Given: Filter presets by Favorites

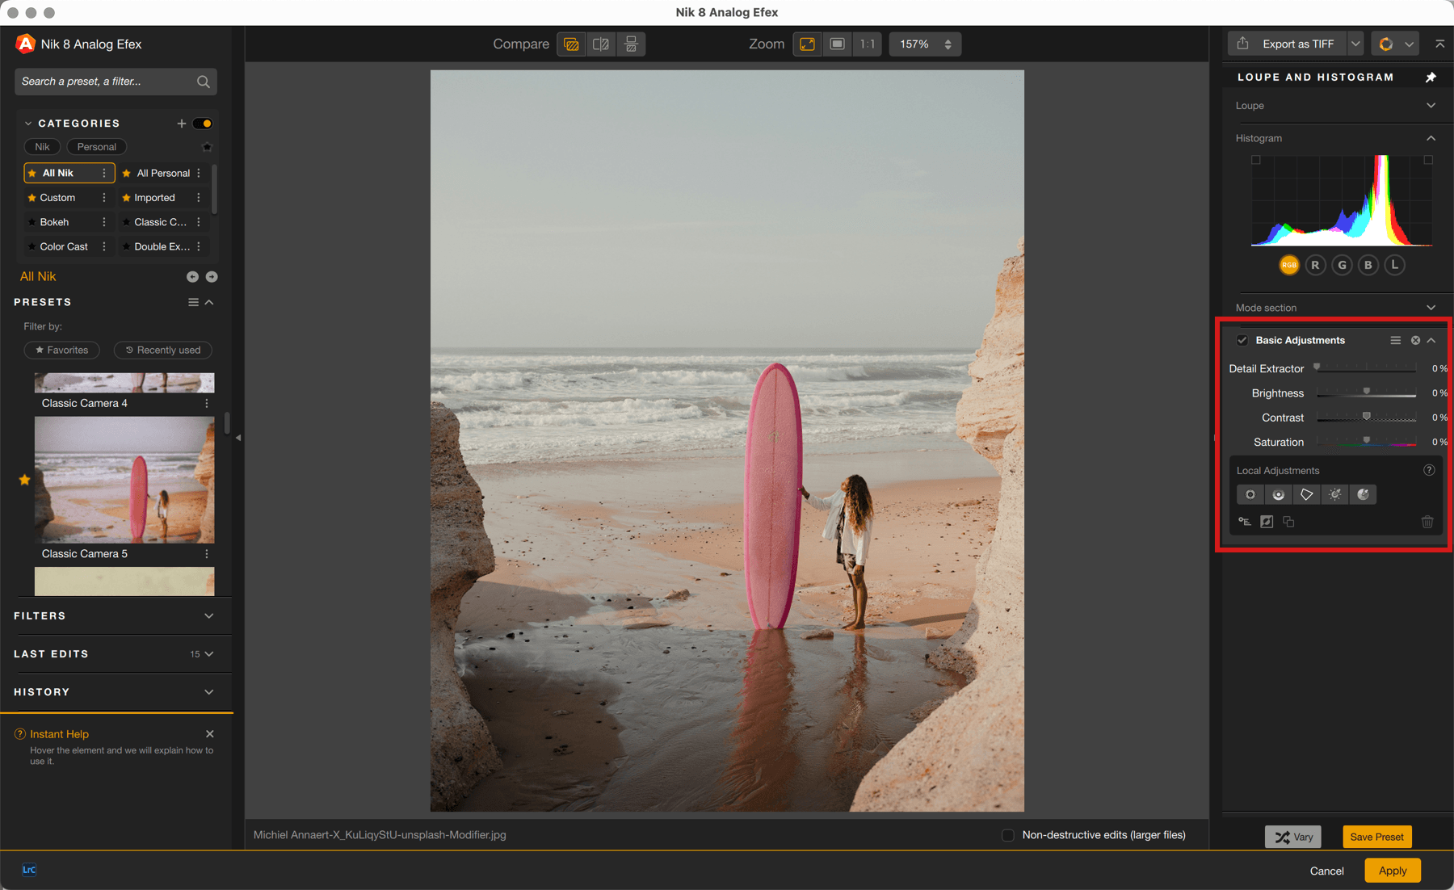Looking at the screenshot, I should (x=61, y=350).
